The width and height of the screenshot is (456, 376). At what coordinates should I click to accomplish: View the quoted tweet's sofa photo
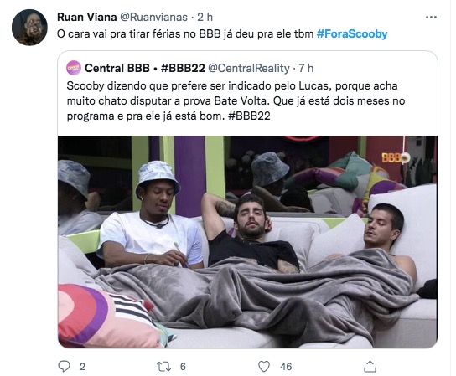click(x=247, y=242)
